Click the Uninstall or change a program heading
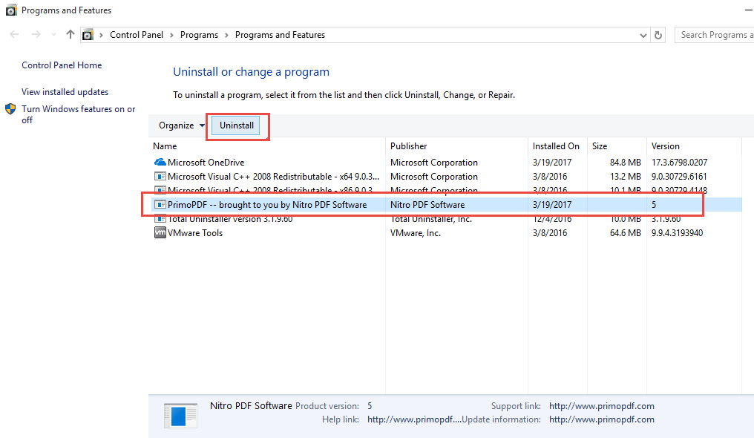The image size is (754, 438). click(251, 72)
